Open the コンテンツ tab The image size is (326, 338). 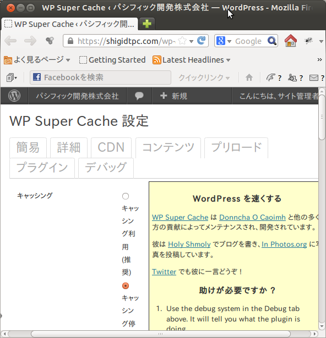pyautogui.click(x=168, y=148)
